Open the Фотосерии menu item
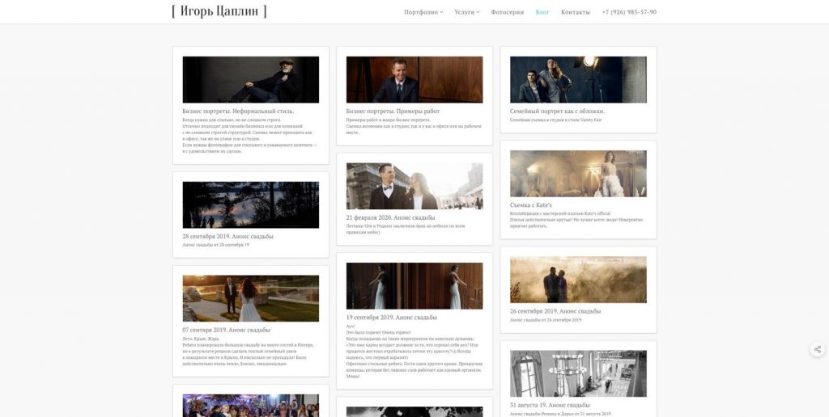Screen dimensions: 829x417 coord(507,12)
